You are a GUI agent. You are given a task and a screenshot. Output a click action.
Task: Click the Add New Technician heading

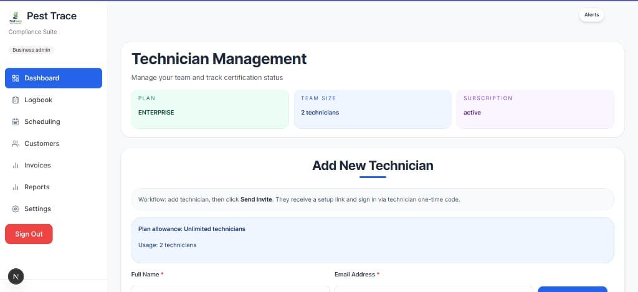(373, 166)
